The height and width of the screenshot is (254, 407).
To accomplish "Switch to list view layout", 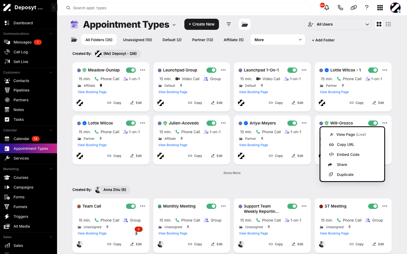I will pos(388,24).
